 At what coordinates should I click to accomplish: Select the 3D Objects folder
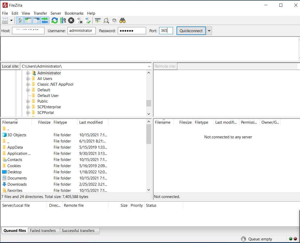[x=17, y=135]
